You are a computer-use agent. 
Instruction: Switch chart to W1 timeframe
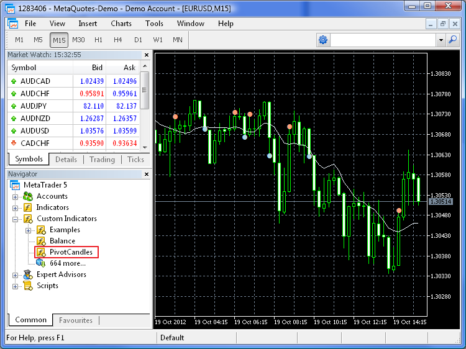(158, 40)
